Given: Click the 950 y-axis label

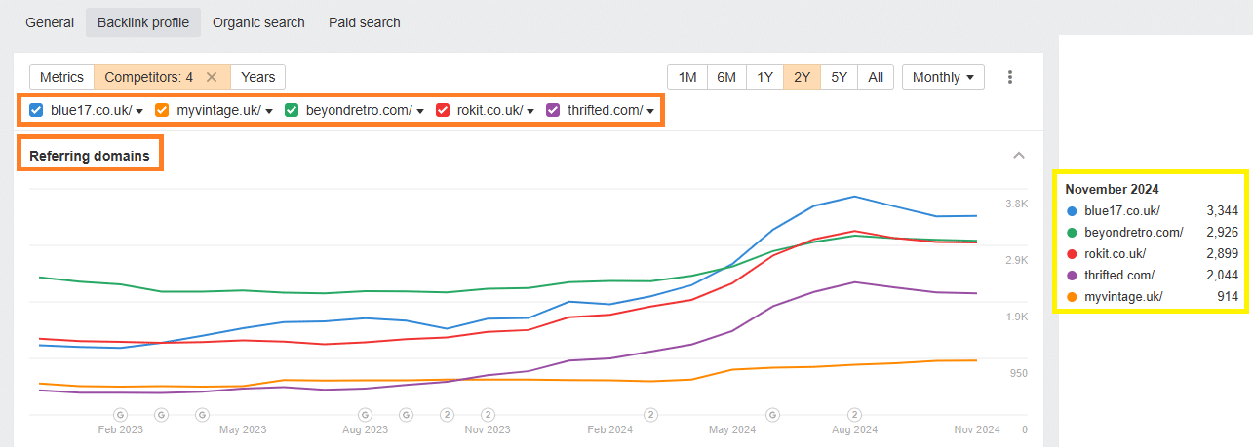Looking at the screenshot, I should 1018,373.
